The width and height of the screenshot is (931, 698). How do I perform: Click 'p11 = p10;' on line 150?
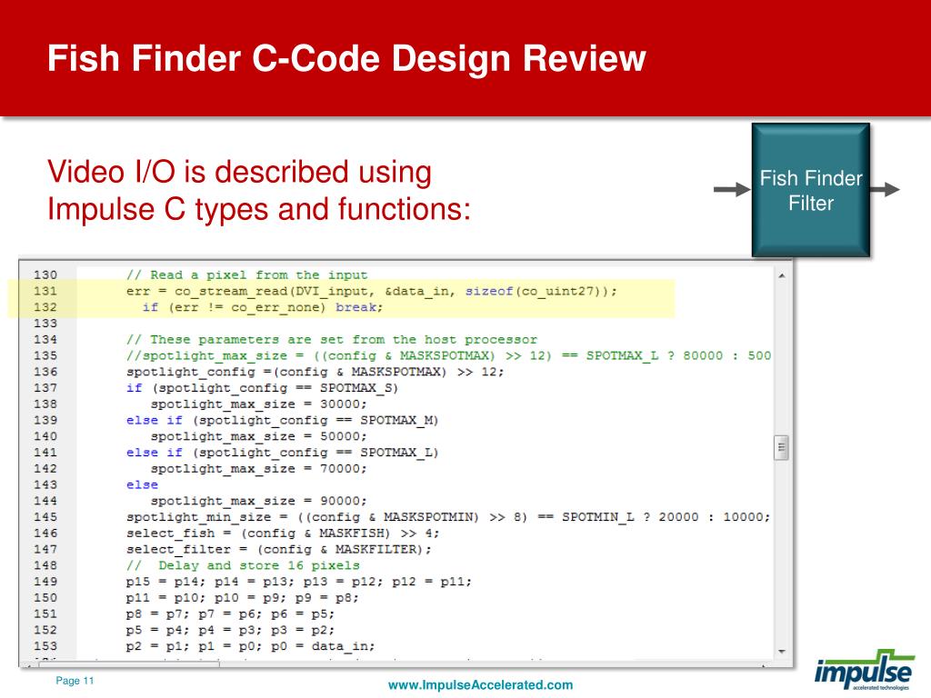click(x=166, y=598)
